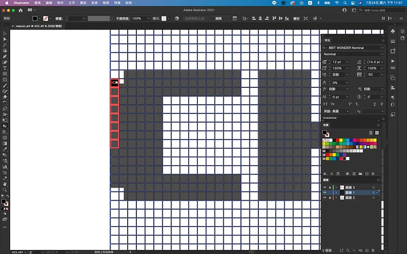Switch swatches panel to list view
407x254 pixels.
371,133
